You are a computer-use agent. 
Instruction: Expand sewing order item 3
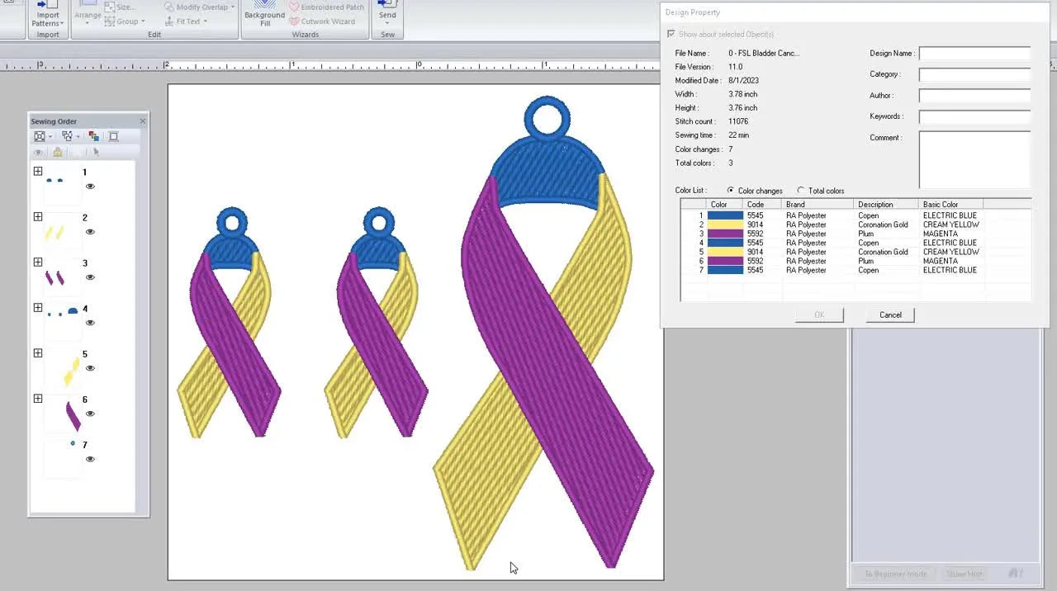pos(37,262)
